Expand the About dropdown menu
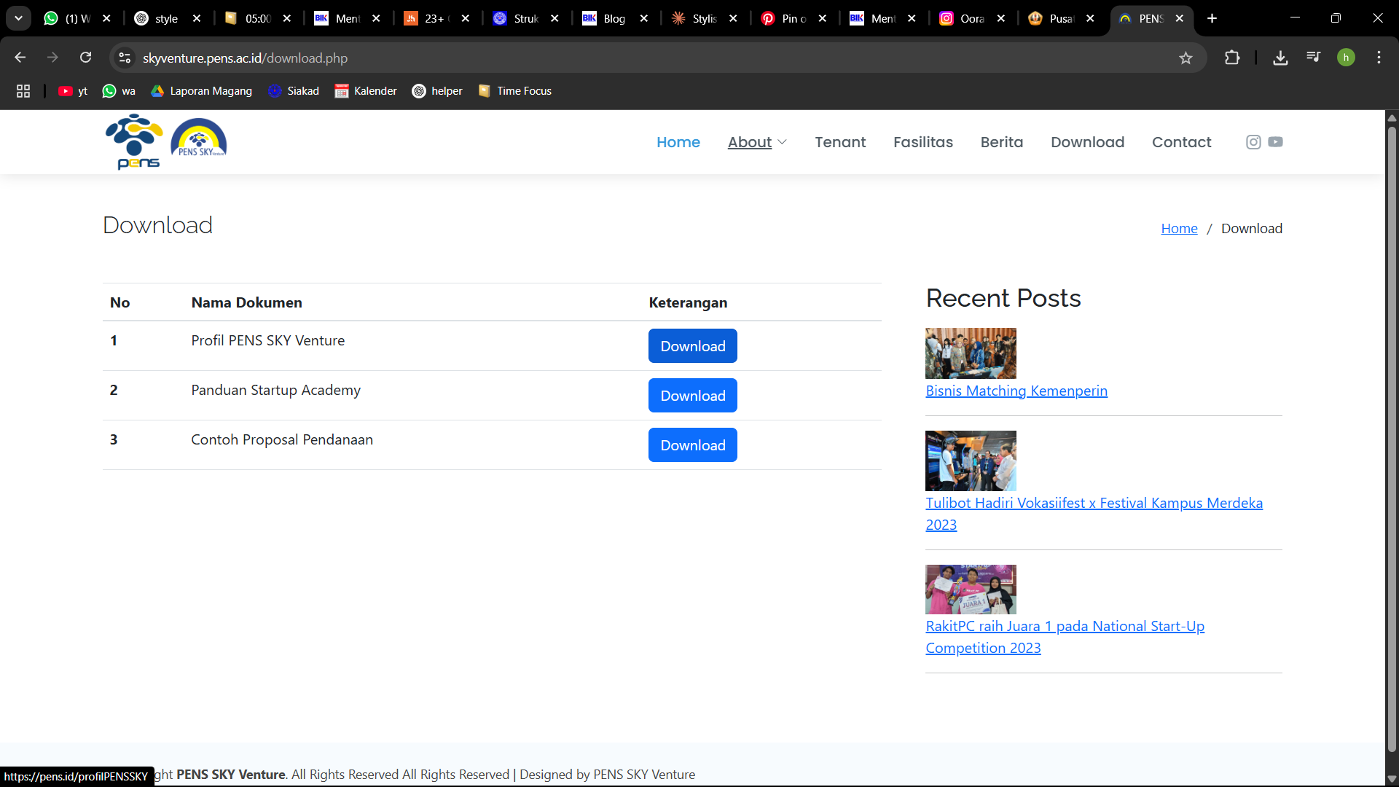Screen dimensions: 1399x787 [x=757, y=142]
